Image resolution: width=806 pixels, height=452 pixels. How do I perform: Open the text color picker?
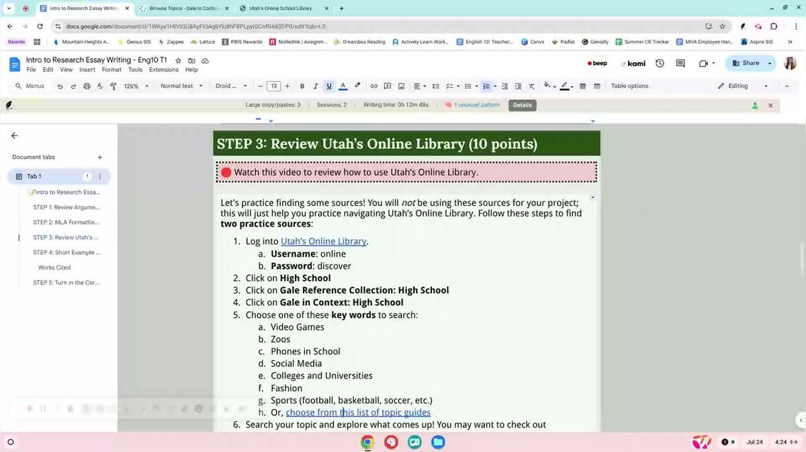coord(343,86)
